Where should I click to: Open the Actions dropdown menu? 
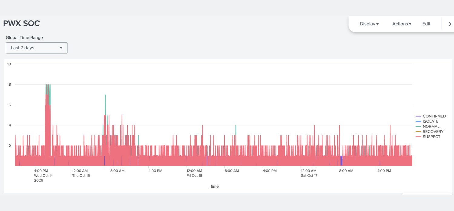(402, 24)
